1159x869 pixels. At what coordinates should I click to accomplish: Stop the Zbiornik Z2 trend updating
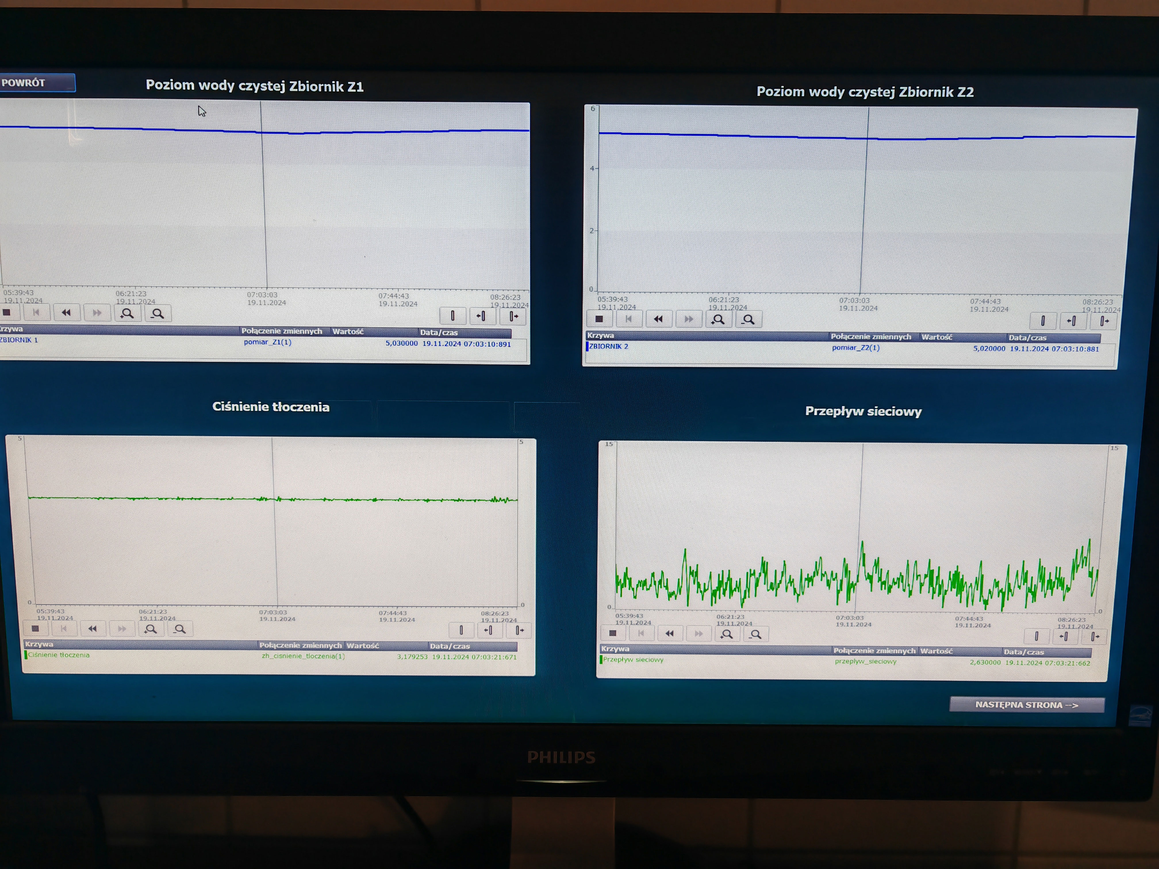599,318
